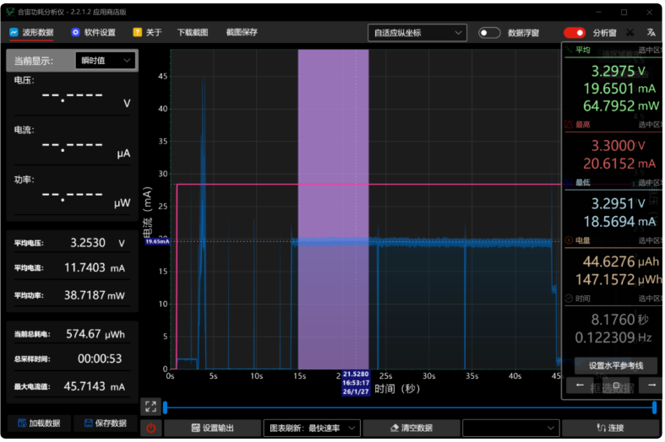Click the left arrow in the analysis window

point(580,385)
